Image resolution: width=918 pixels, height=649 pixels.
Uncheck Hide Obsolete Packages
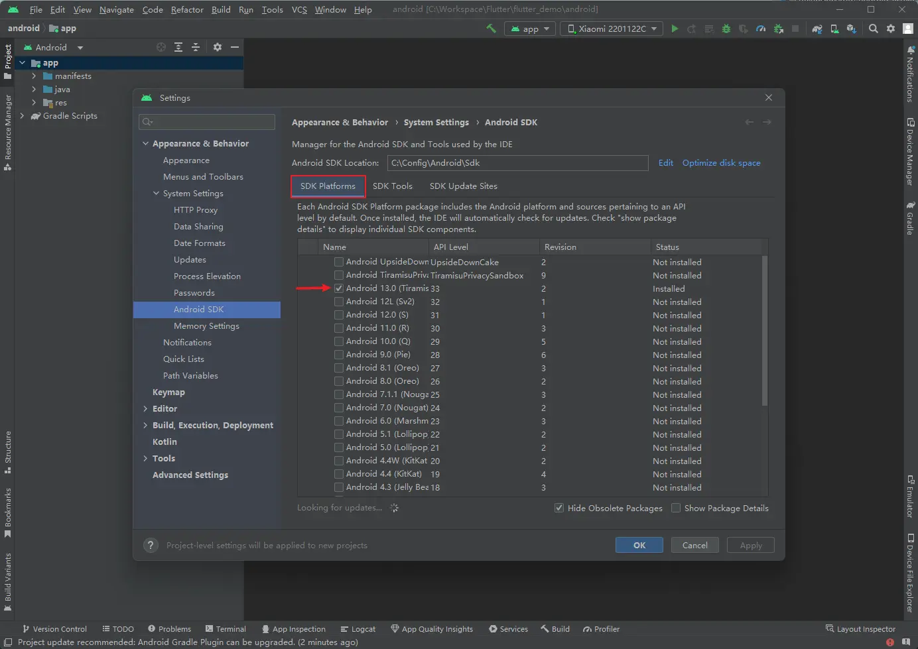click(x=559, y=508)
